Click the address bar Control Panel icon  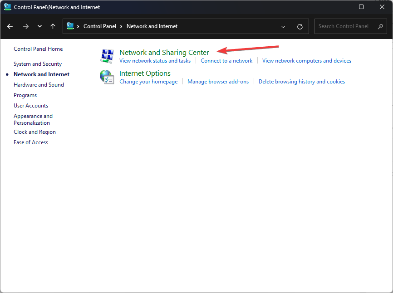click(x=70, y=26)
